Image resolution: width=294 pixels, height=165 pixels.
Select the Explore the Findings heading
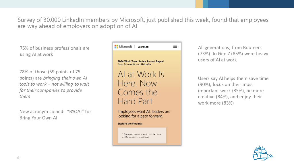130,124
